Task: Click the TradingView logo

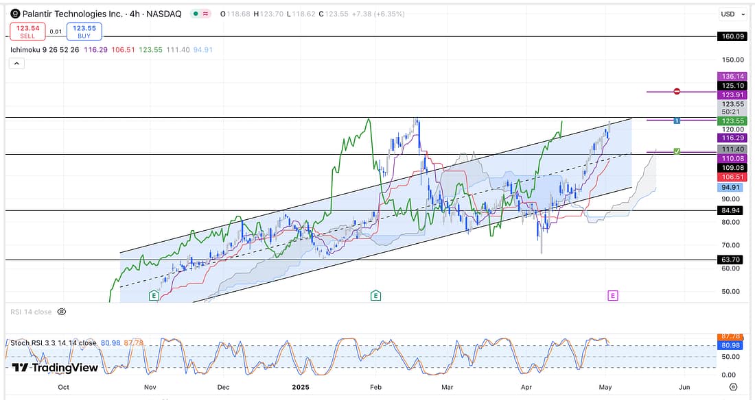Action: (x=55, y=368)
